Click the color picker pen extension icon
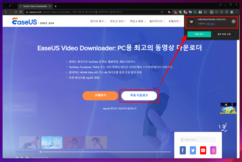242x162 pixels. (185, 12)
